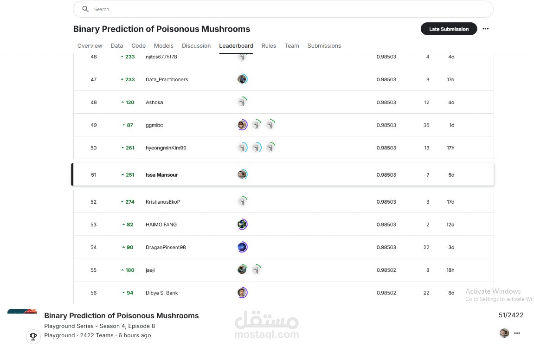Open the bottom card three-dot menu
The width and height of the screenshot is (534, 347).
tap(517, 333)
